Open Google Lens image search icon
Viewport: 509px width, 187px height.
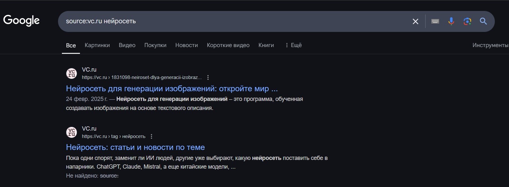[467, 21]
